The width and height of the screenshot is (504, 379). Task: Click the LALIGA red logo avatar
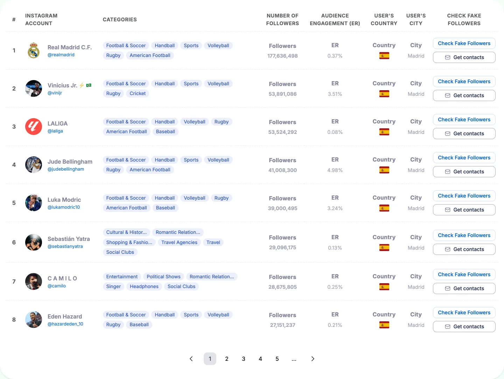34,127
